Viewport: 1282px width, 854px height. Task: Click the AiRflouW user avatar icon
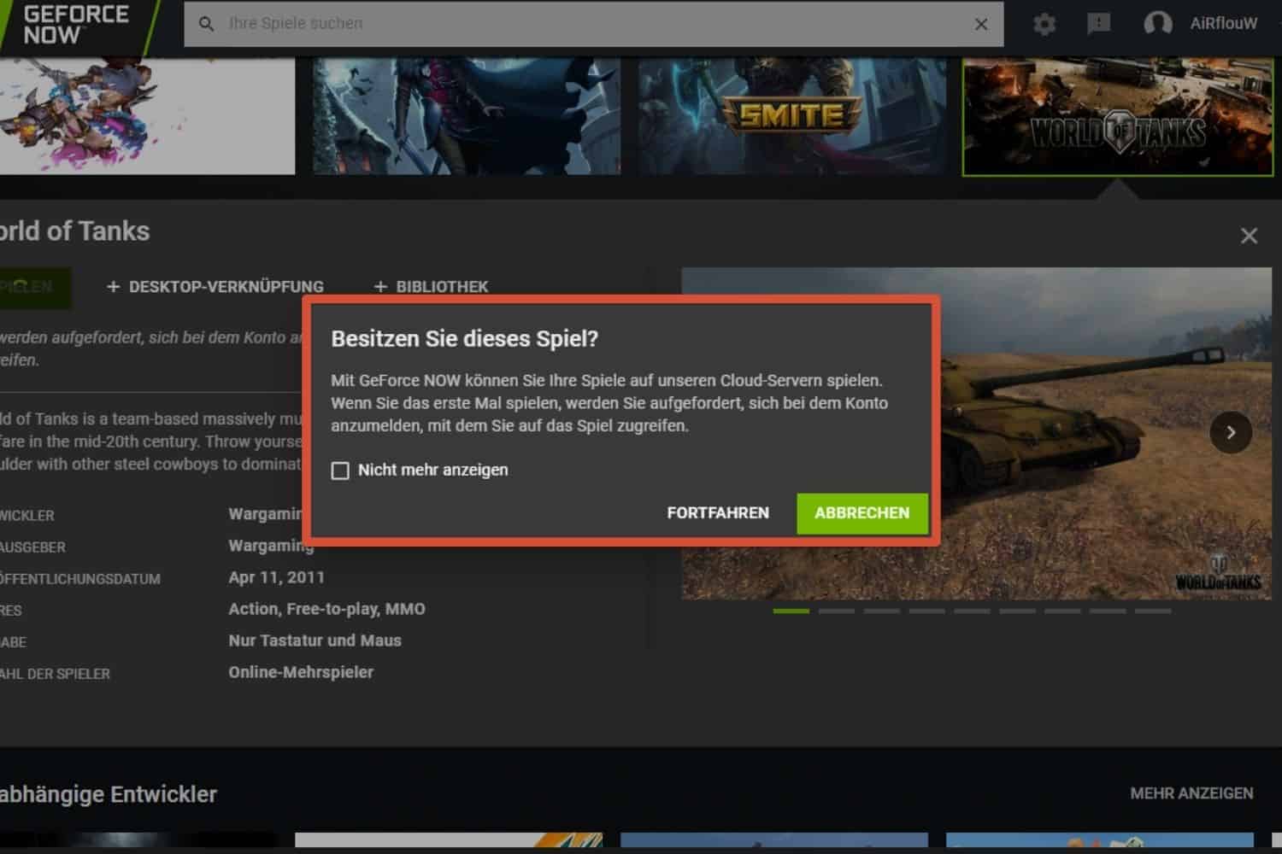(x=1158, y=24)
